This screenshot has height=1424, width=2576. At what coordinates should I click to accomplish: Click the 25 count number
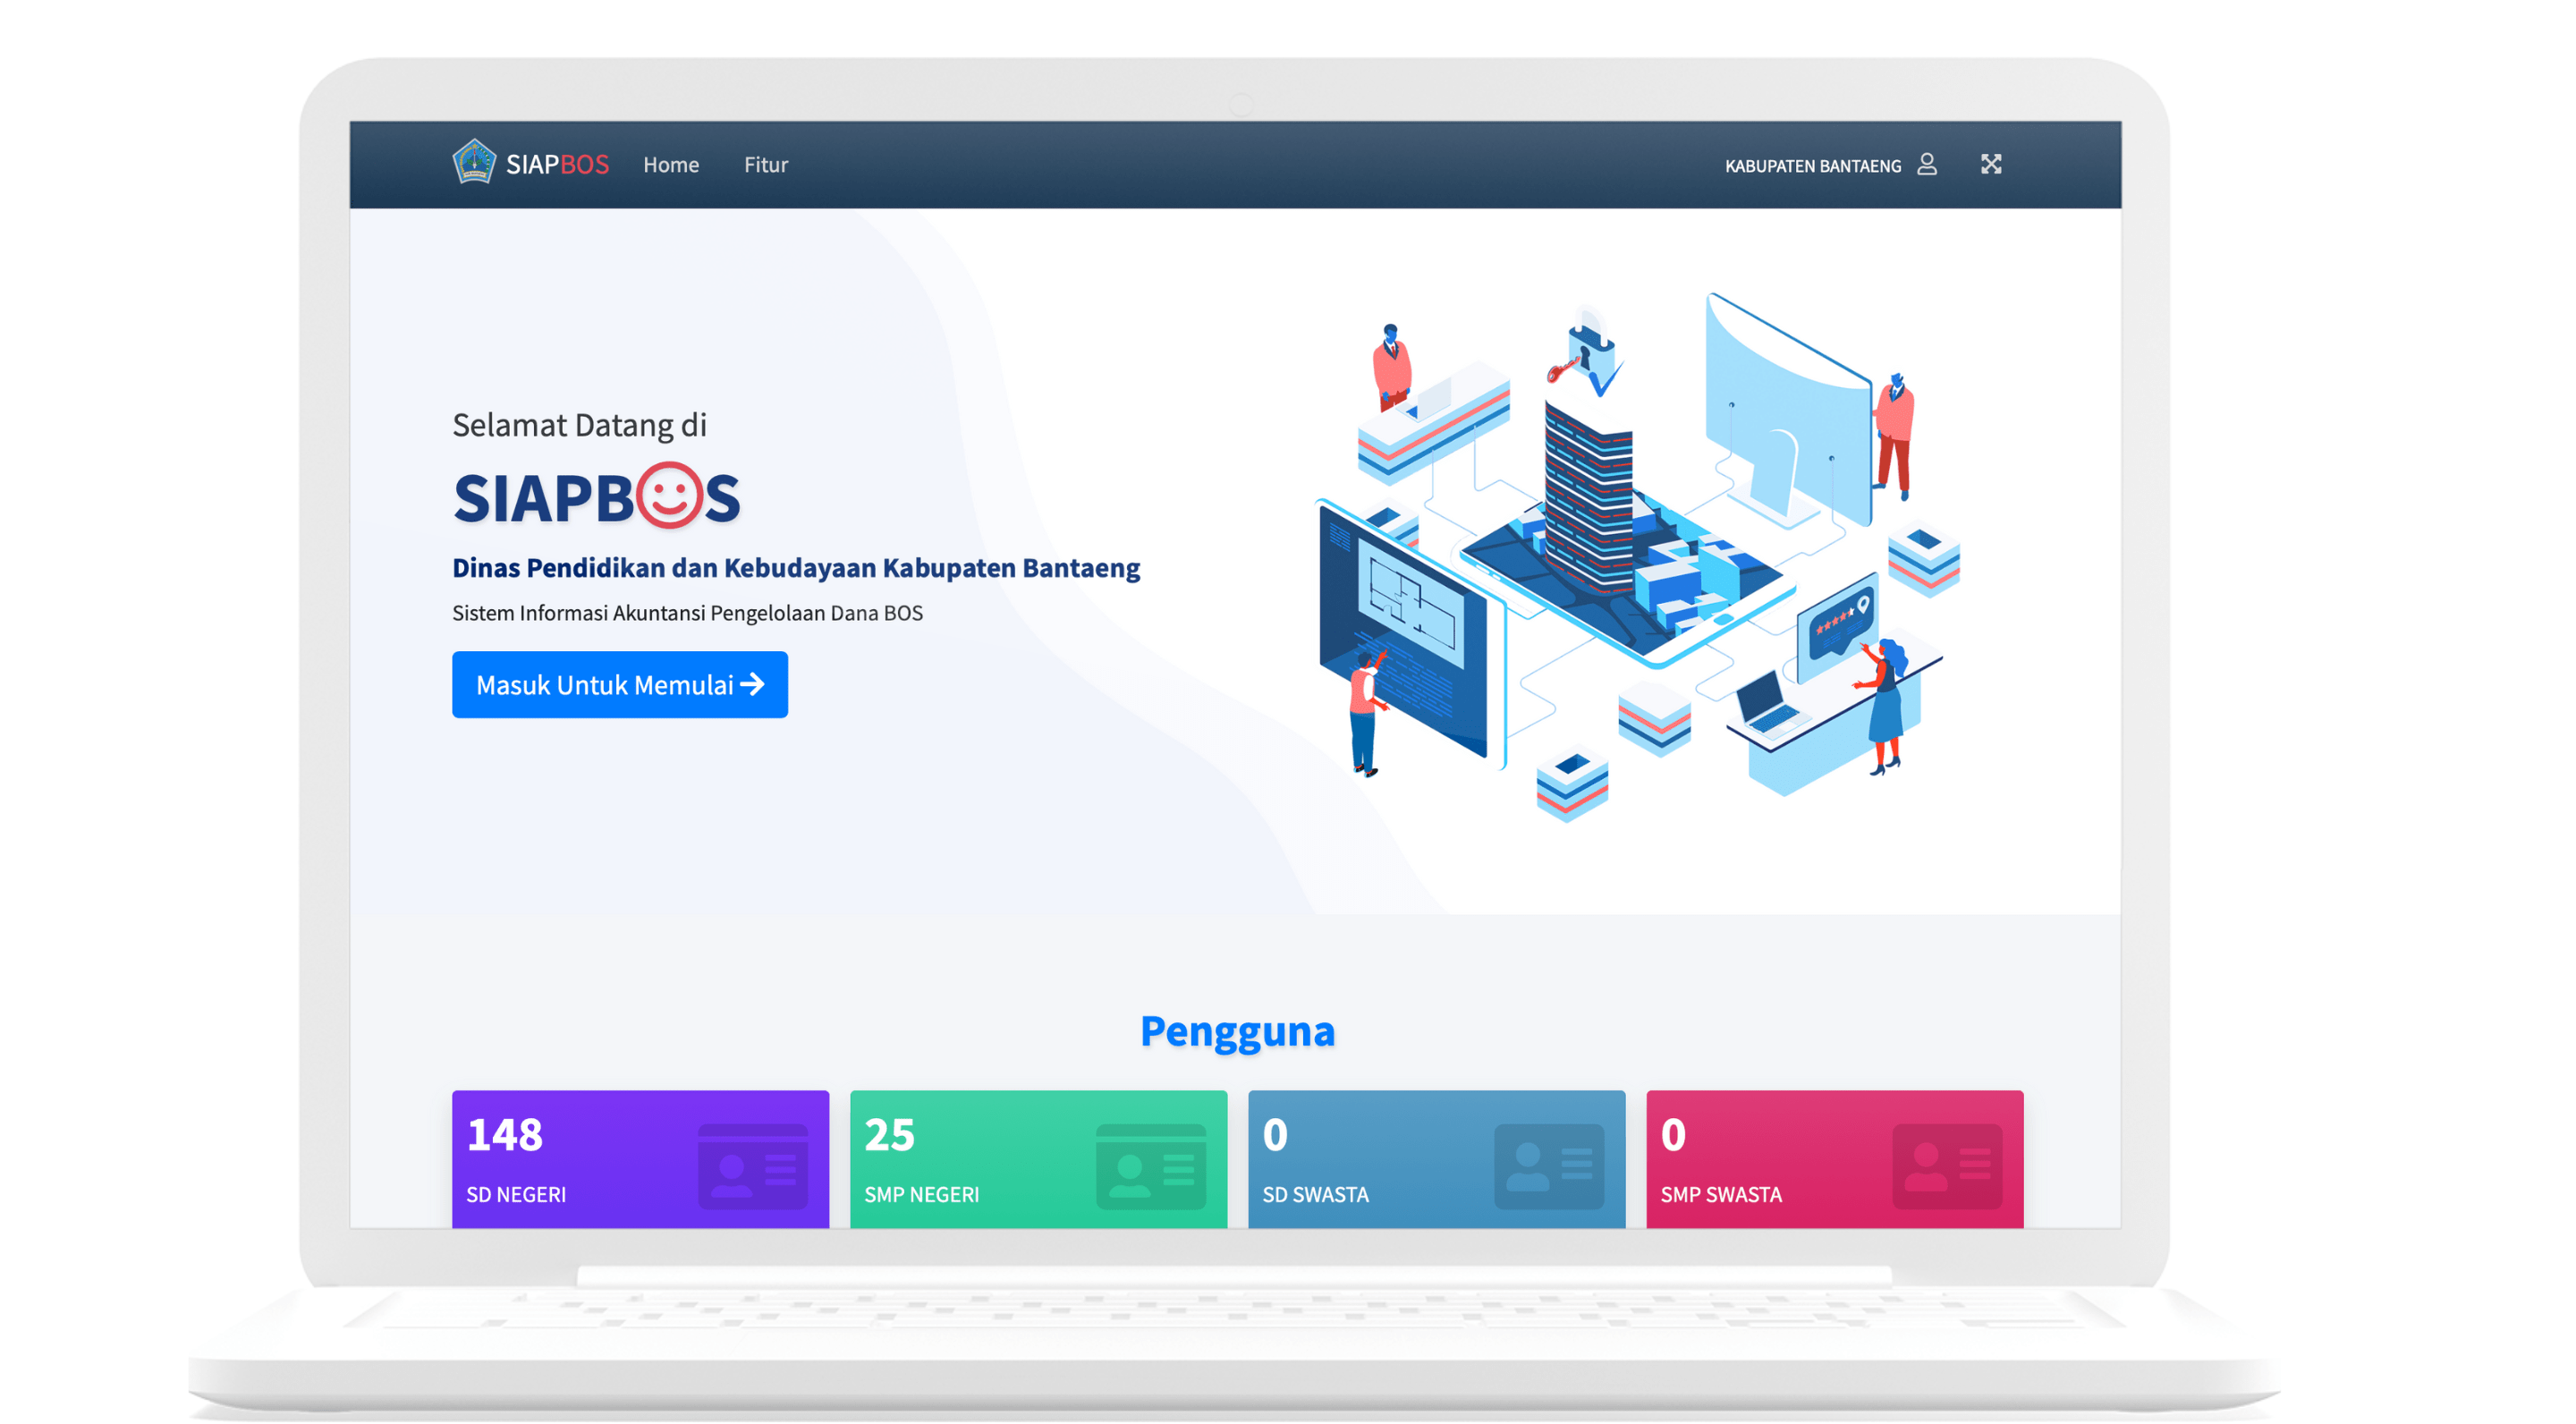point(890,1135)
